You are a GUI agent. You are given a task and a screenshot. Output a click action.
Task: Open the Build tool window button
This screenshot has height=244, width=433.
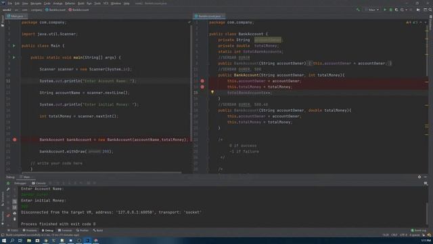click(98, 230)
